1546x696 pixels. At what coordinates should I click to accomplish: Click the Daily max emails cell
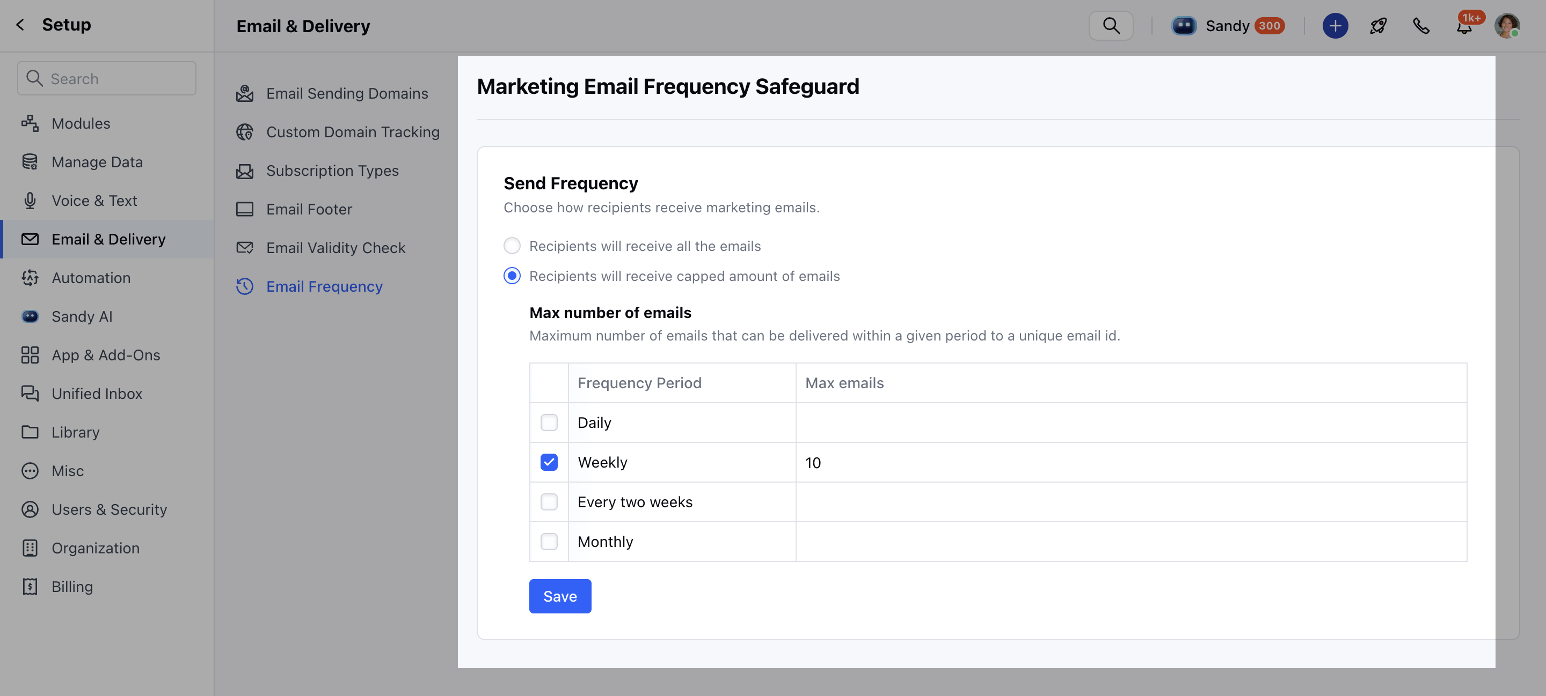coord(1131,423)
